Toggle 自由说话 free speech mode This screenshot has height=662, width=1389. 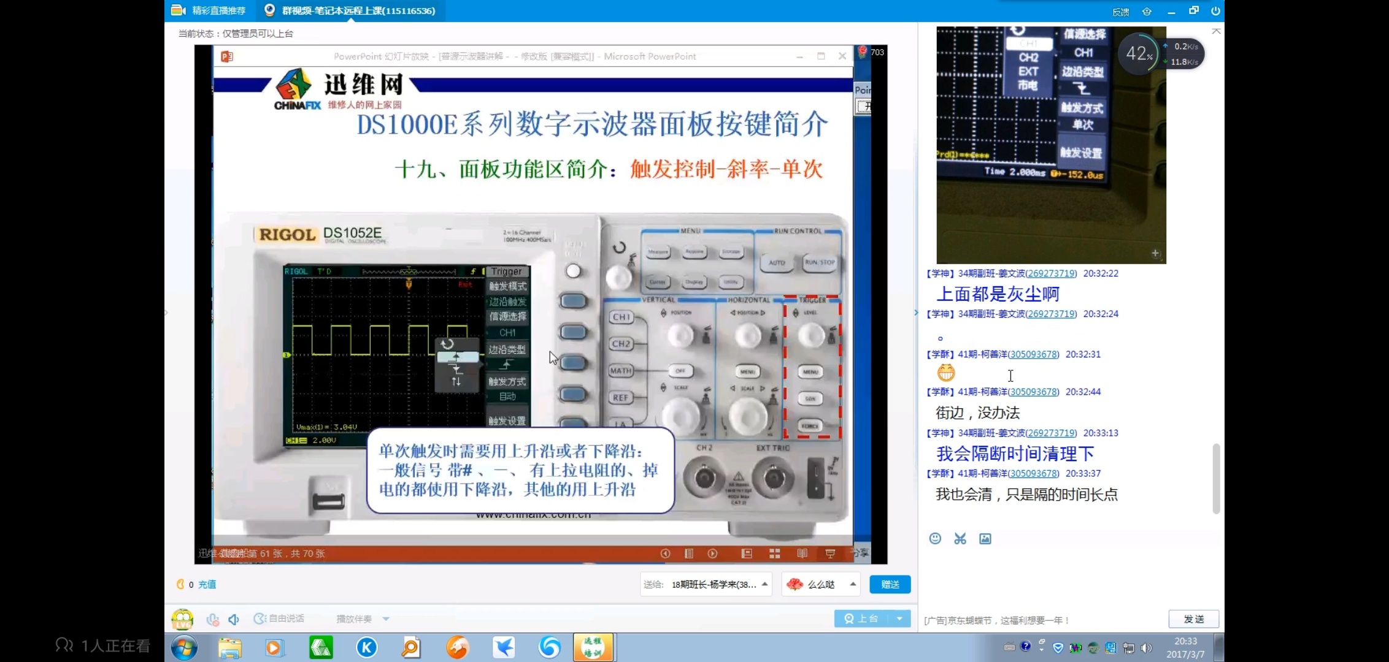[279, 618]
